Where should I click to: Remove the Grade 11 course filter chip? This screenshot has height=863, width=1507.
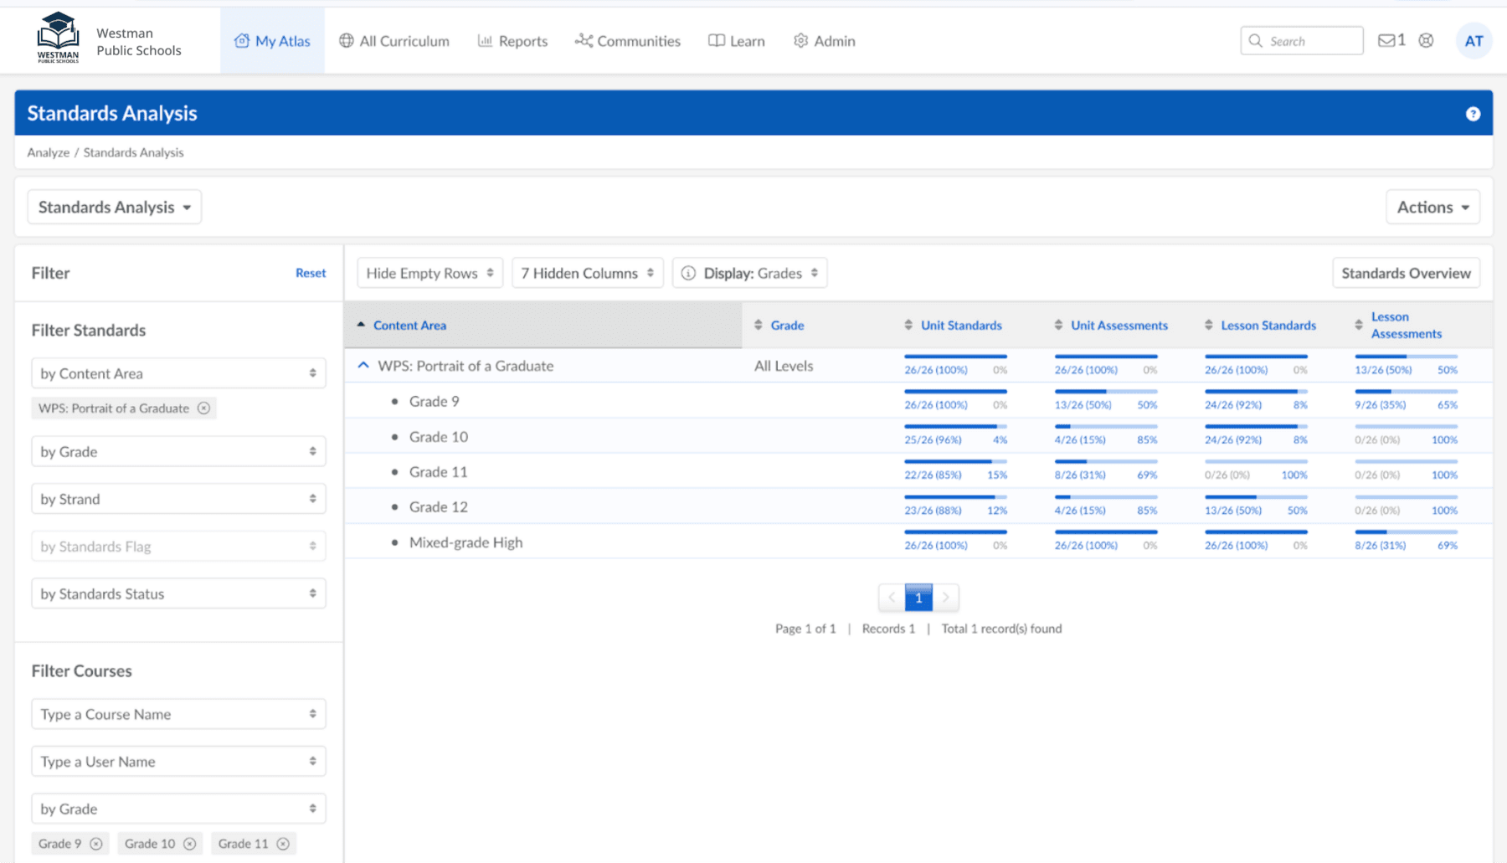coord(283,844)
